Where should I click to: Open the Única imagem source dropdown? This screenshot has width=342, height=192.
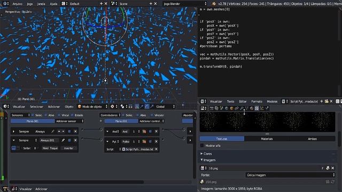(x=290, y=175)
